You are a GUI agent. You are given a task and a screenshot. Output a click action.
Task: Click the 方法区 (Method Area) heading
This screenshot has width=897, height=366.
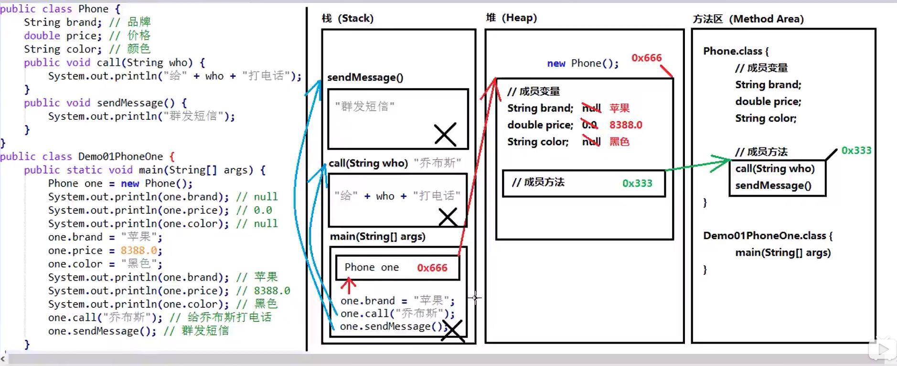(748, 19)
